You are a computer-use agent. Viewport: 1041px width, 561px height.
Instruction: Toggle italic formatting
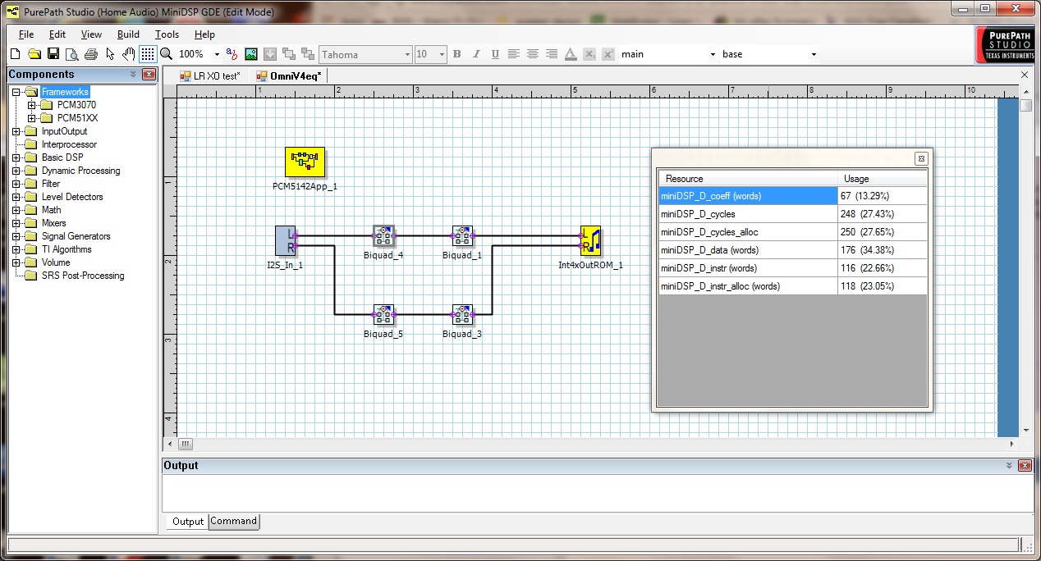(x=476, y=54)
